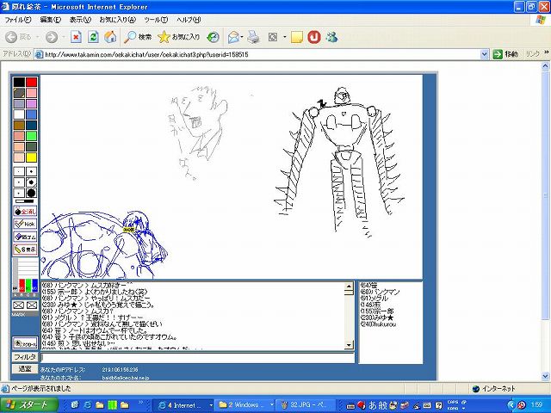Select user (240)hukurou in member list

pyautogui.click(x=378, y=324)
